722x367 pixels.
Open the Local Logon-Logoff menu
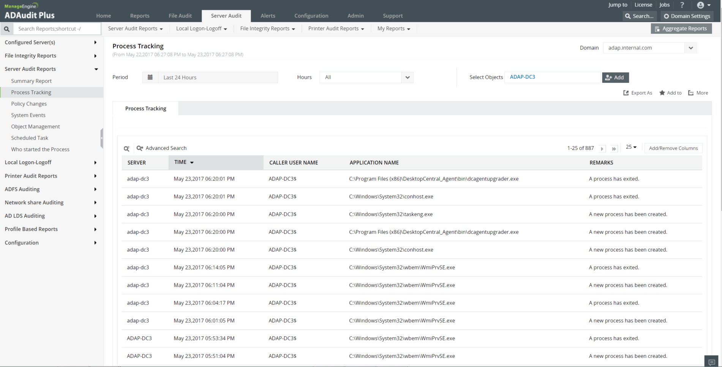(x=201, y=29)
